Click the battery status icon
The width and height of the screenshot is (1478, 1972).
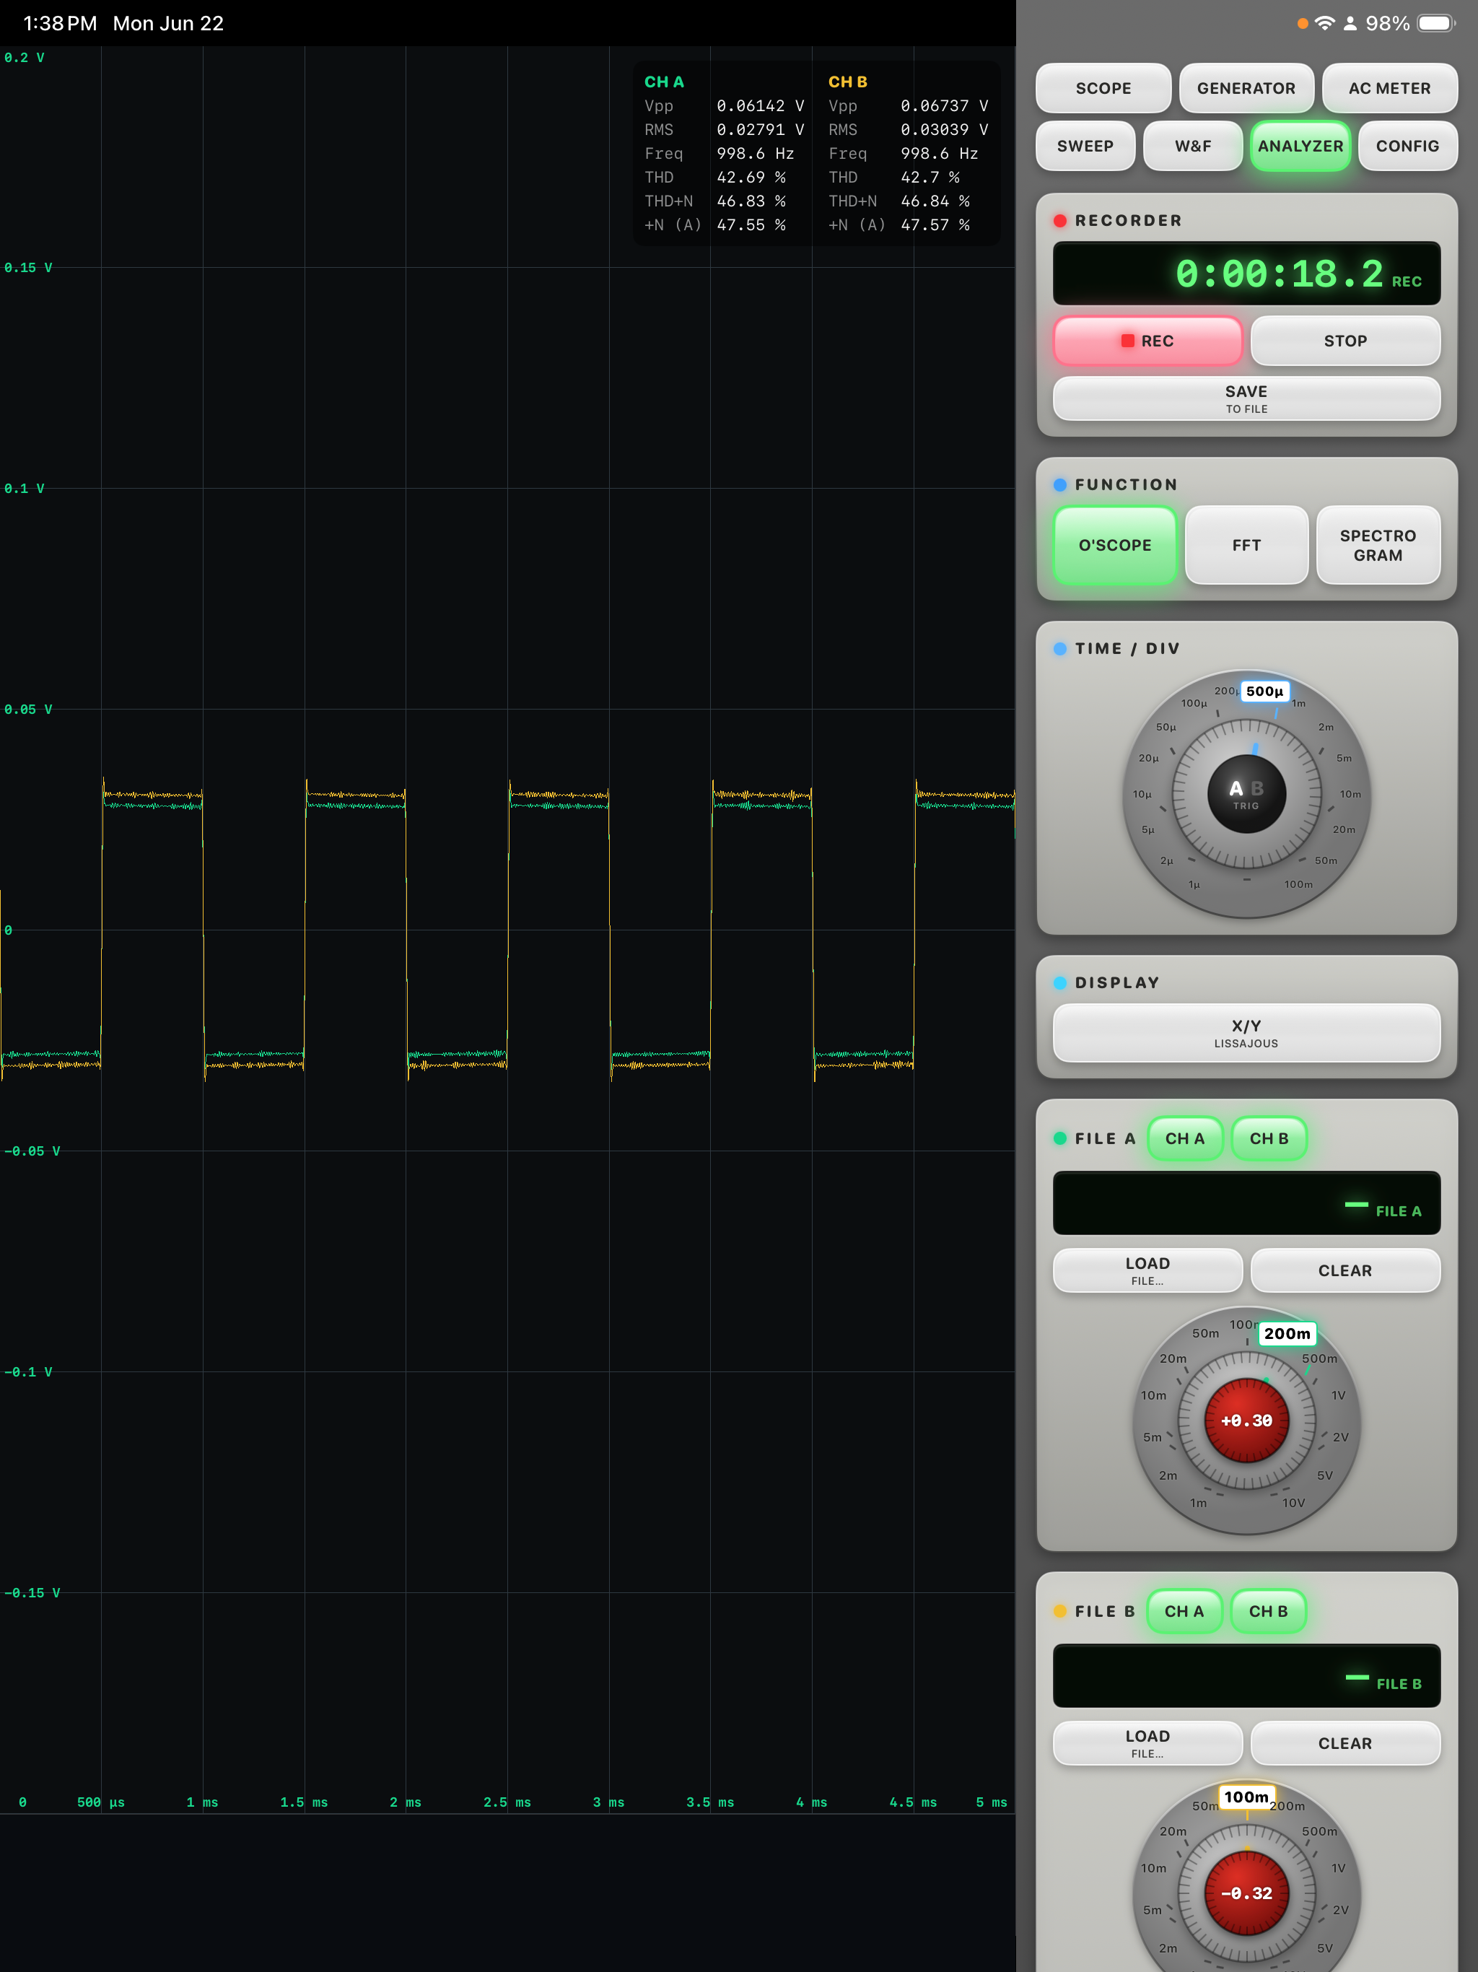click(x=1435, y=23)
